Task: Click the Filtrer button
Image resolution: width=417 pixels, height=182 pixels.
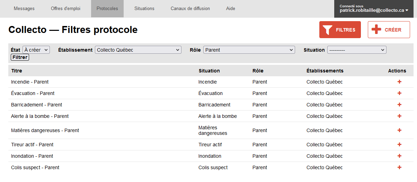Action: point(20,57)
